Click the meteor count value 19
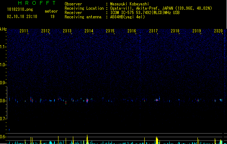The width and height of the screenshot is (227, 144). point(52,17)
